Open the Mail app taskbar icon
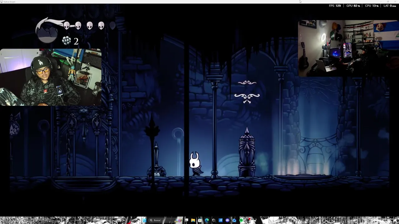Screen dimensions: 399x224 point(234,220)
